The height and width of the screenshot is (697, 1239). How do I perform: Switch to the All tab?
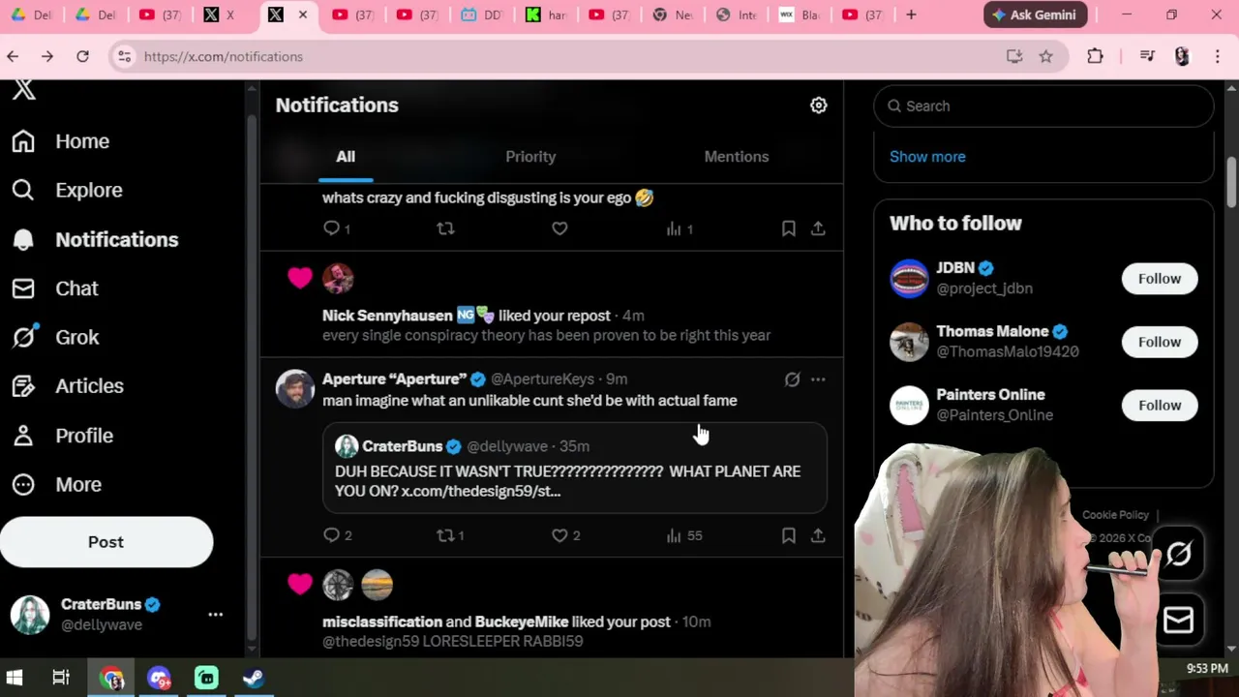coord(346,157)
